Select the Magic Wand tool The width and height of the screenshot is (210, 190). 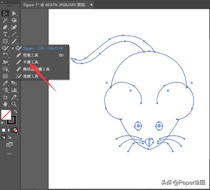5,20
